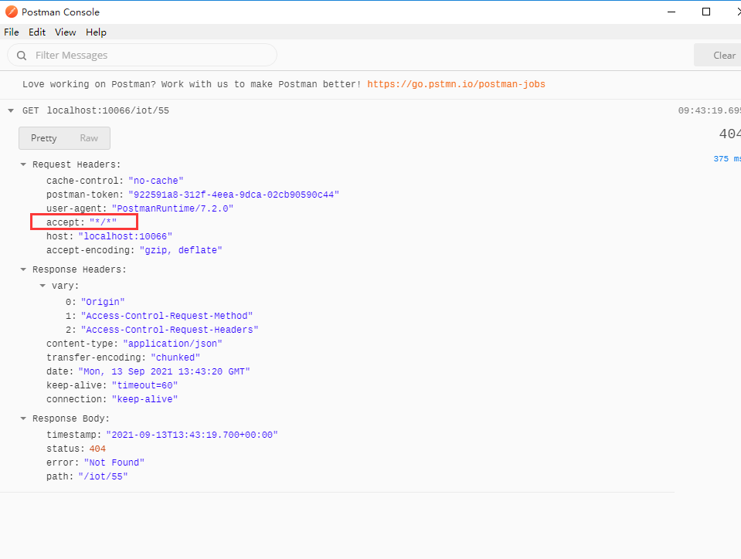
Task: Click the Postman logo icon in title bar
Action: pos(12,12)
